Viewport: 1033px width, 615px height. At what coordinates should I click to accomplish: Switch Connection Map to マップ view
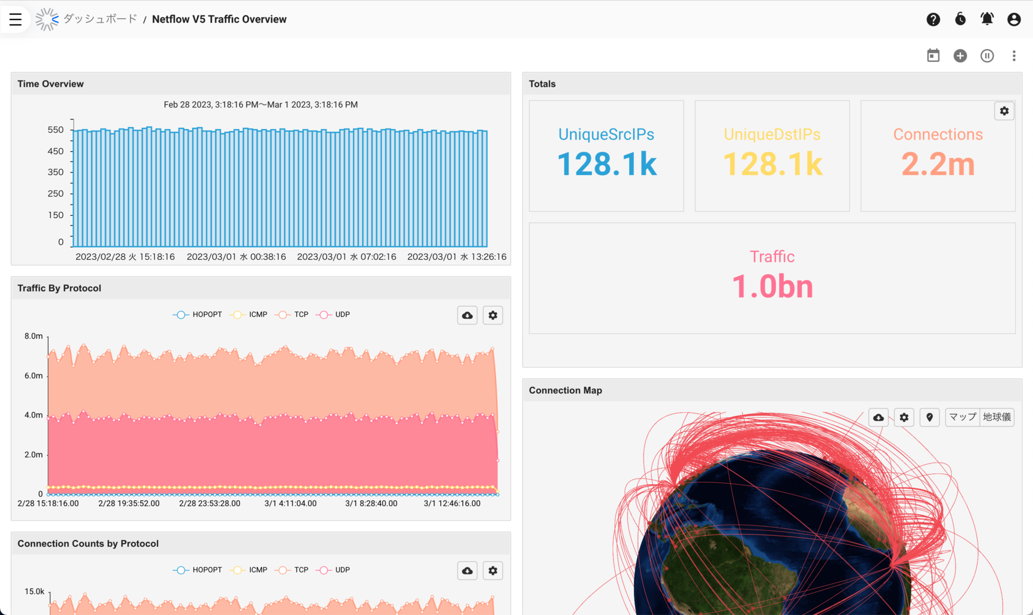click(x=962, y=417)
